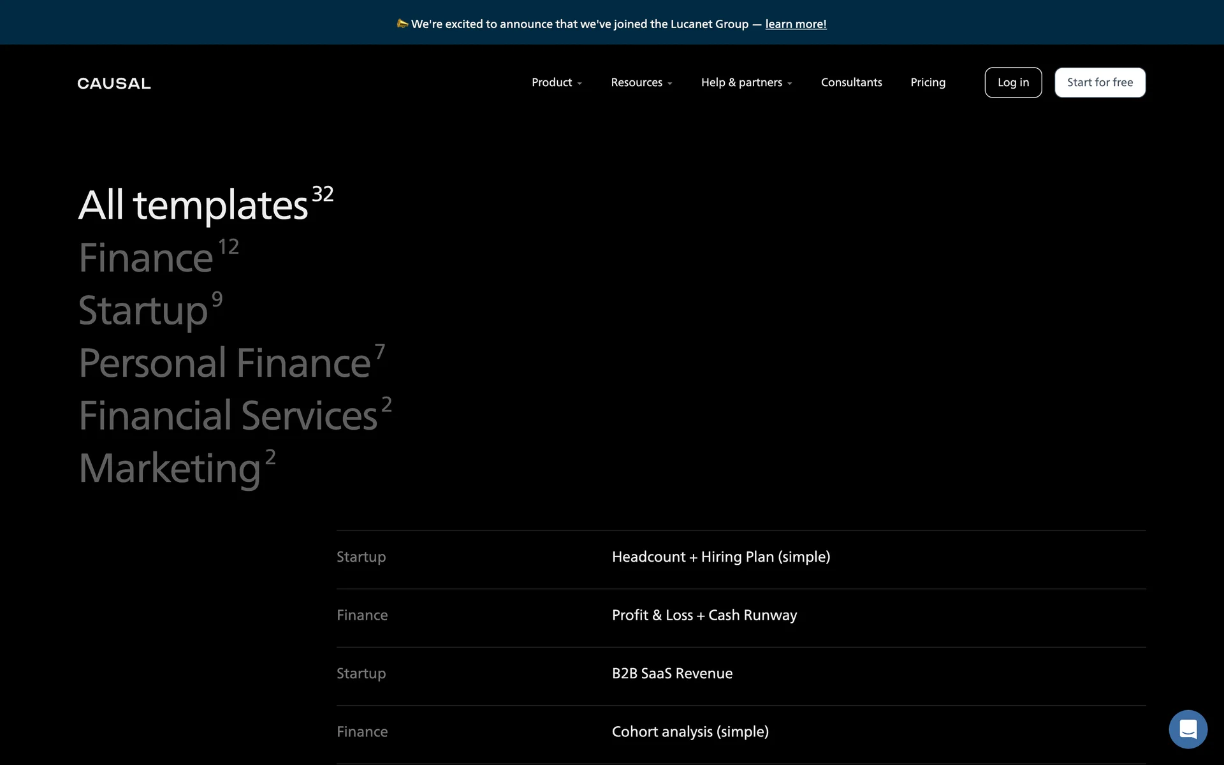Click the megaphone announcement icon

402,24
